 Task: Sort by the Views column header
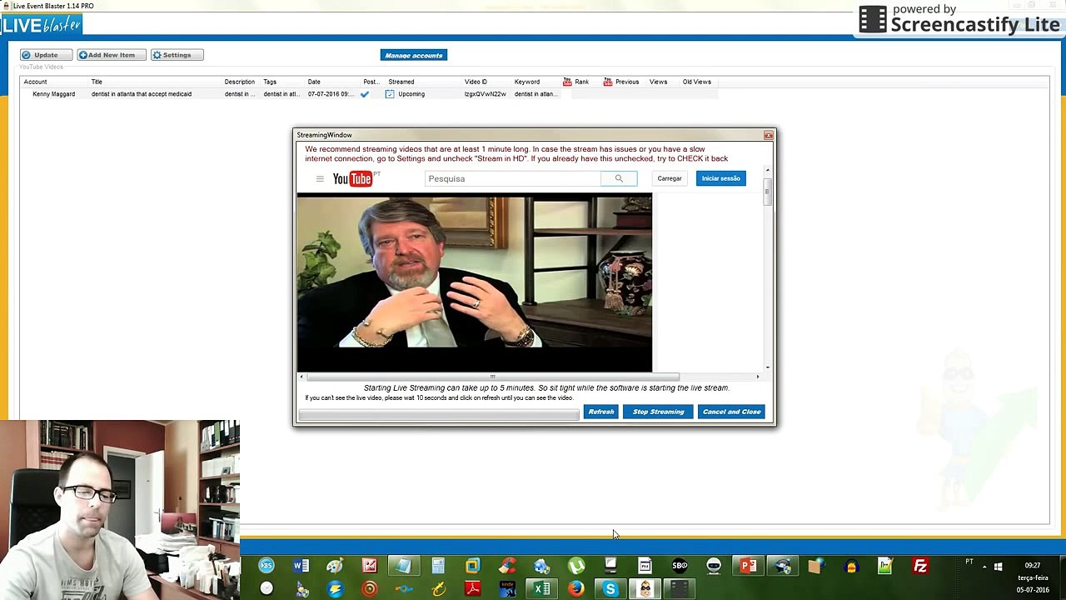click(658, 82)
